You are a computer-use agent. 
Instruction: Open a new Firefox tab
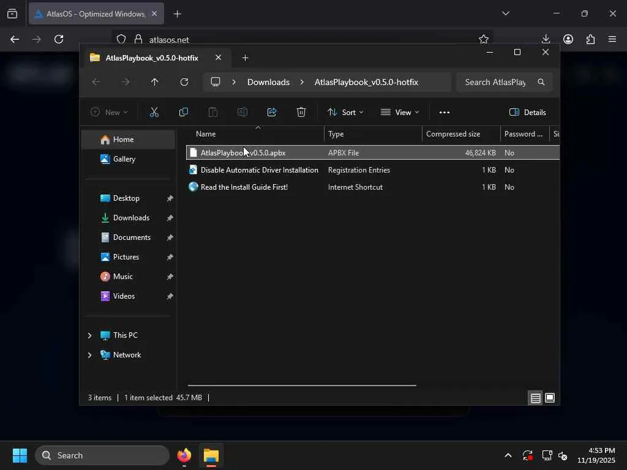pos(177,14)
